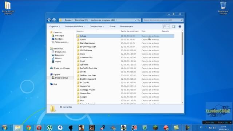Open the Documentos library
Image resolution: width=233 pixels, height=131 pixels.
coord(61,52)
